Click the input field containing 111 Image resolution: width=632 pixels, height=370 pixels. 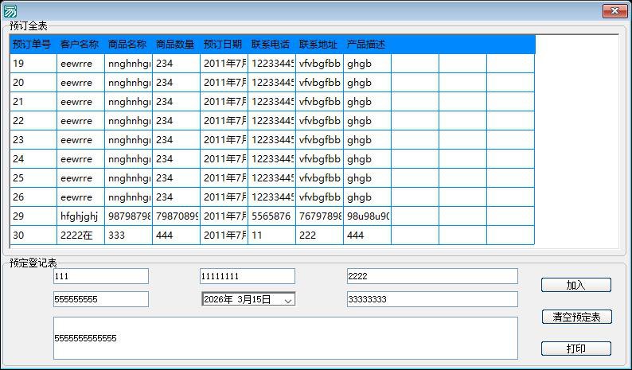[x=100, y=276]
